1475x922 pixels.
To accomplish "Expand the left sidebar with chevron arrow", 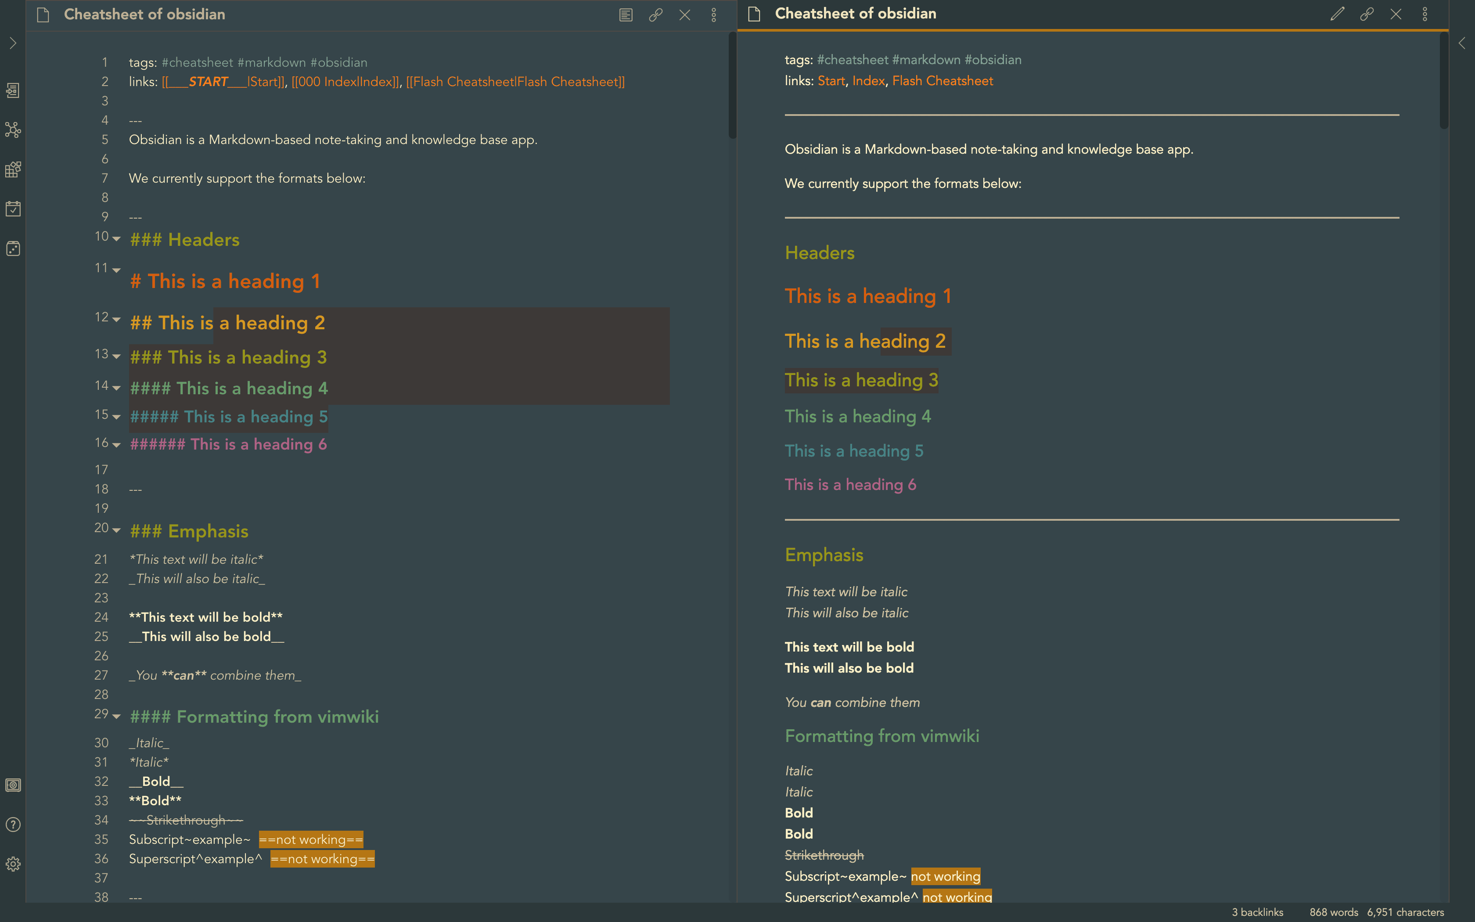I will [13, 43].
